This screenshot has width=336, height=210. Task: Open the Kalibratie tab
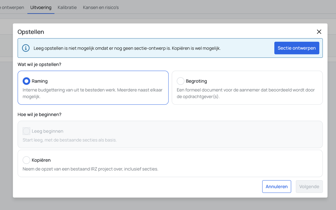tap(67, 8)
